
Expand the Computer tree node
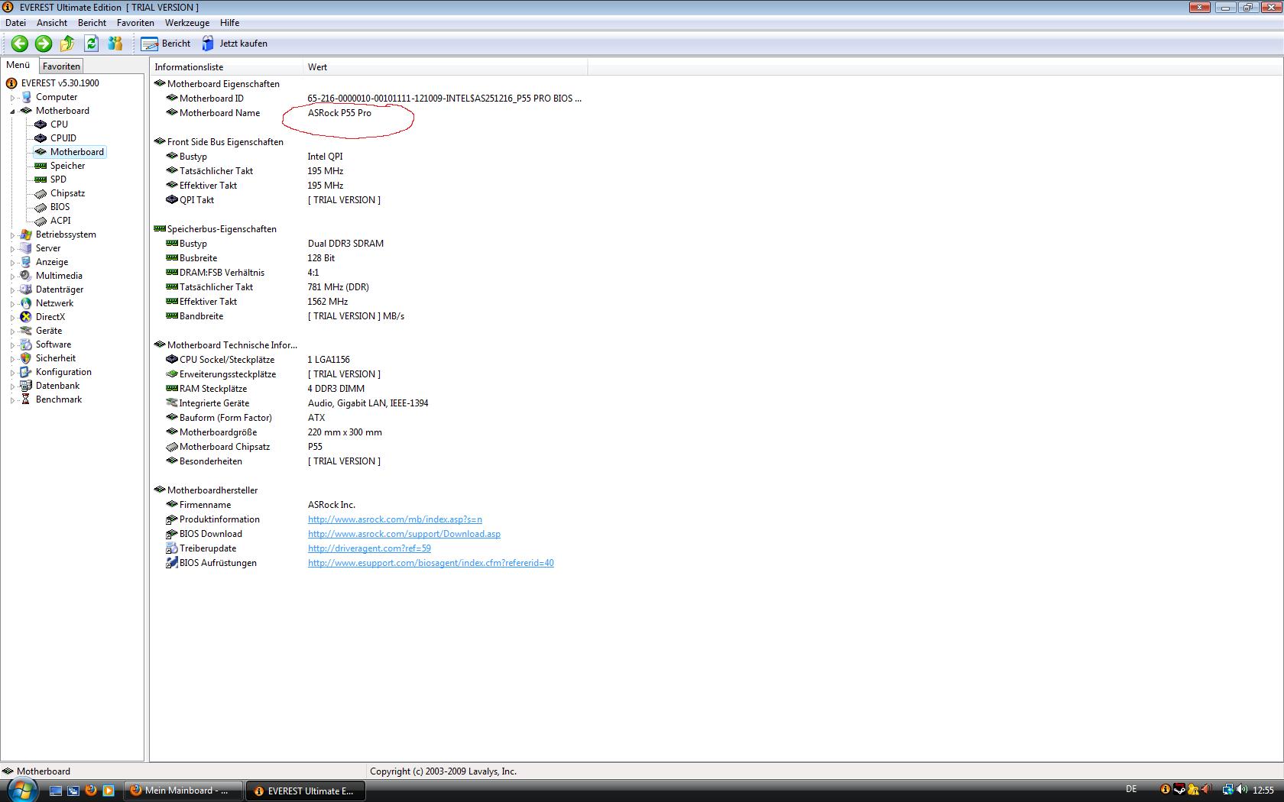12,98
